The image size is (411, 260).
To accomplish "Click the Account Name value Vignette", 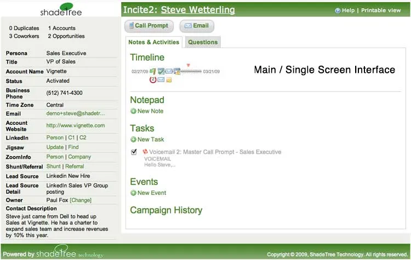I will coord(56,71).
